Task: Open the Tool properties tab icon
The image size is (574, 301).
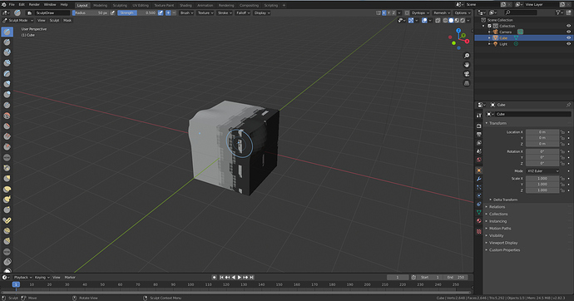Action: point(479,116)
